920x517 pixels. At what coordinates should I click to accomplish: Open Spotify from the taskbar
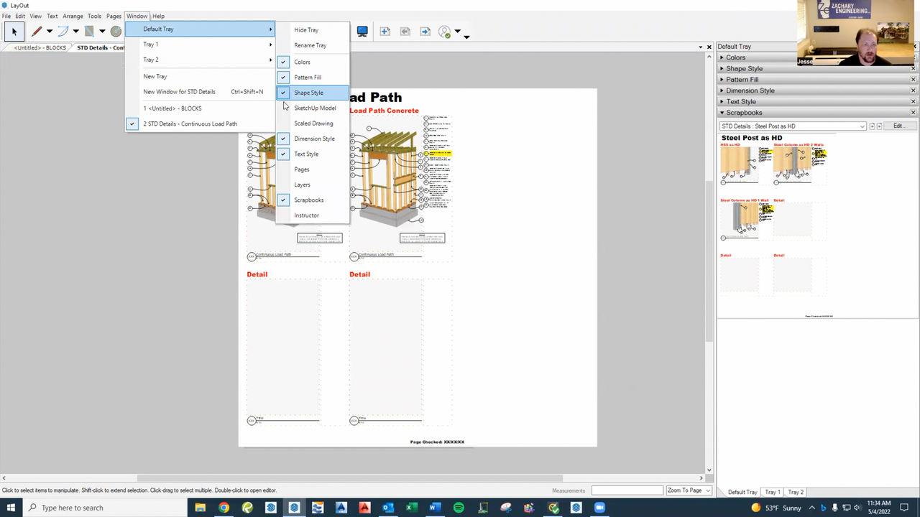[459, 508]
